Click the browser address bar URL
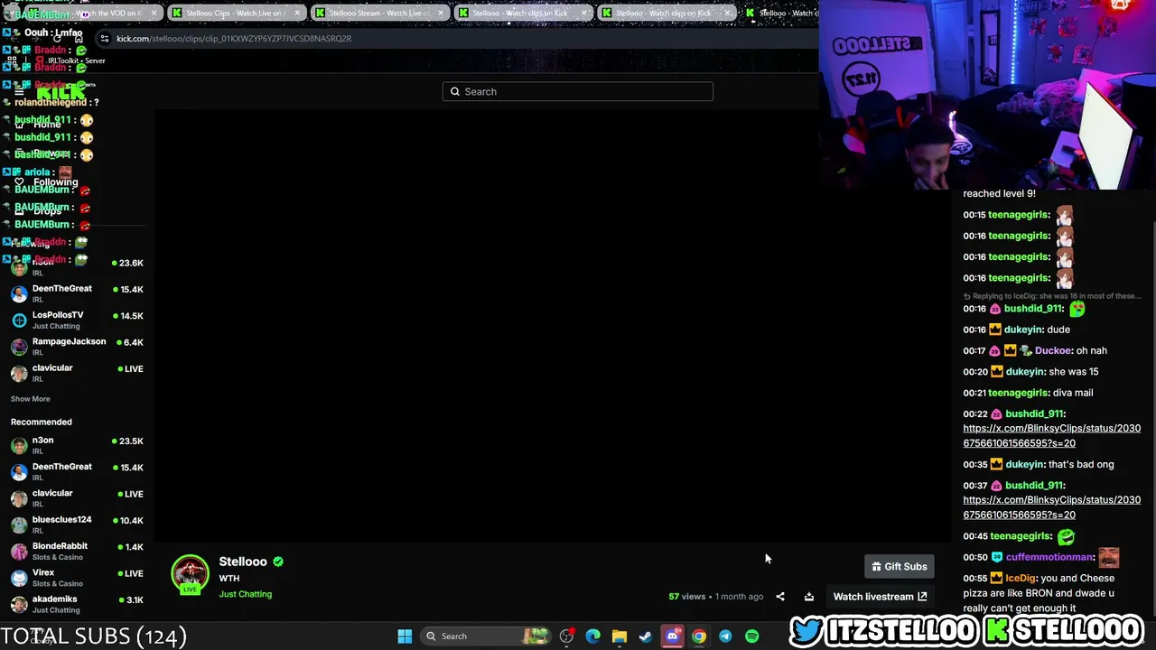The image size is (1156, 650). tap(234, 39)
